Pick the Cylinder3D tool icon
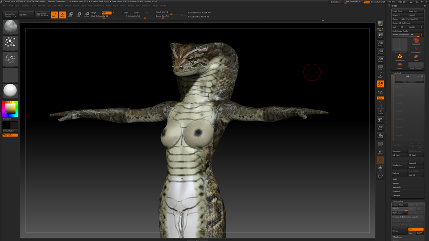Viewport: 429px width, 241px height. [416, 41]
